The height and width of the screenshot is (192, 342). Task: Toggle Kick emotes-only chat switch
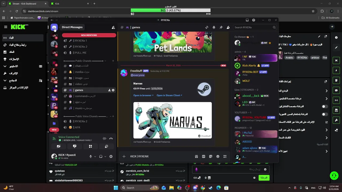[x=325, y=114]
